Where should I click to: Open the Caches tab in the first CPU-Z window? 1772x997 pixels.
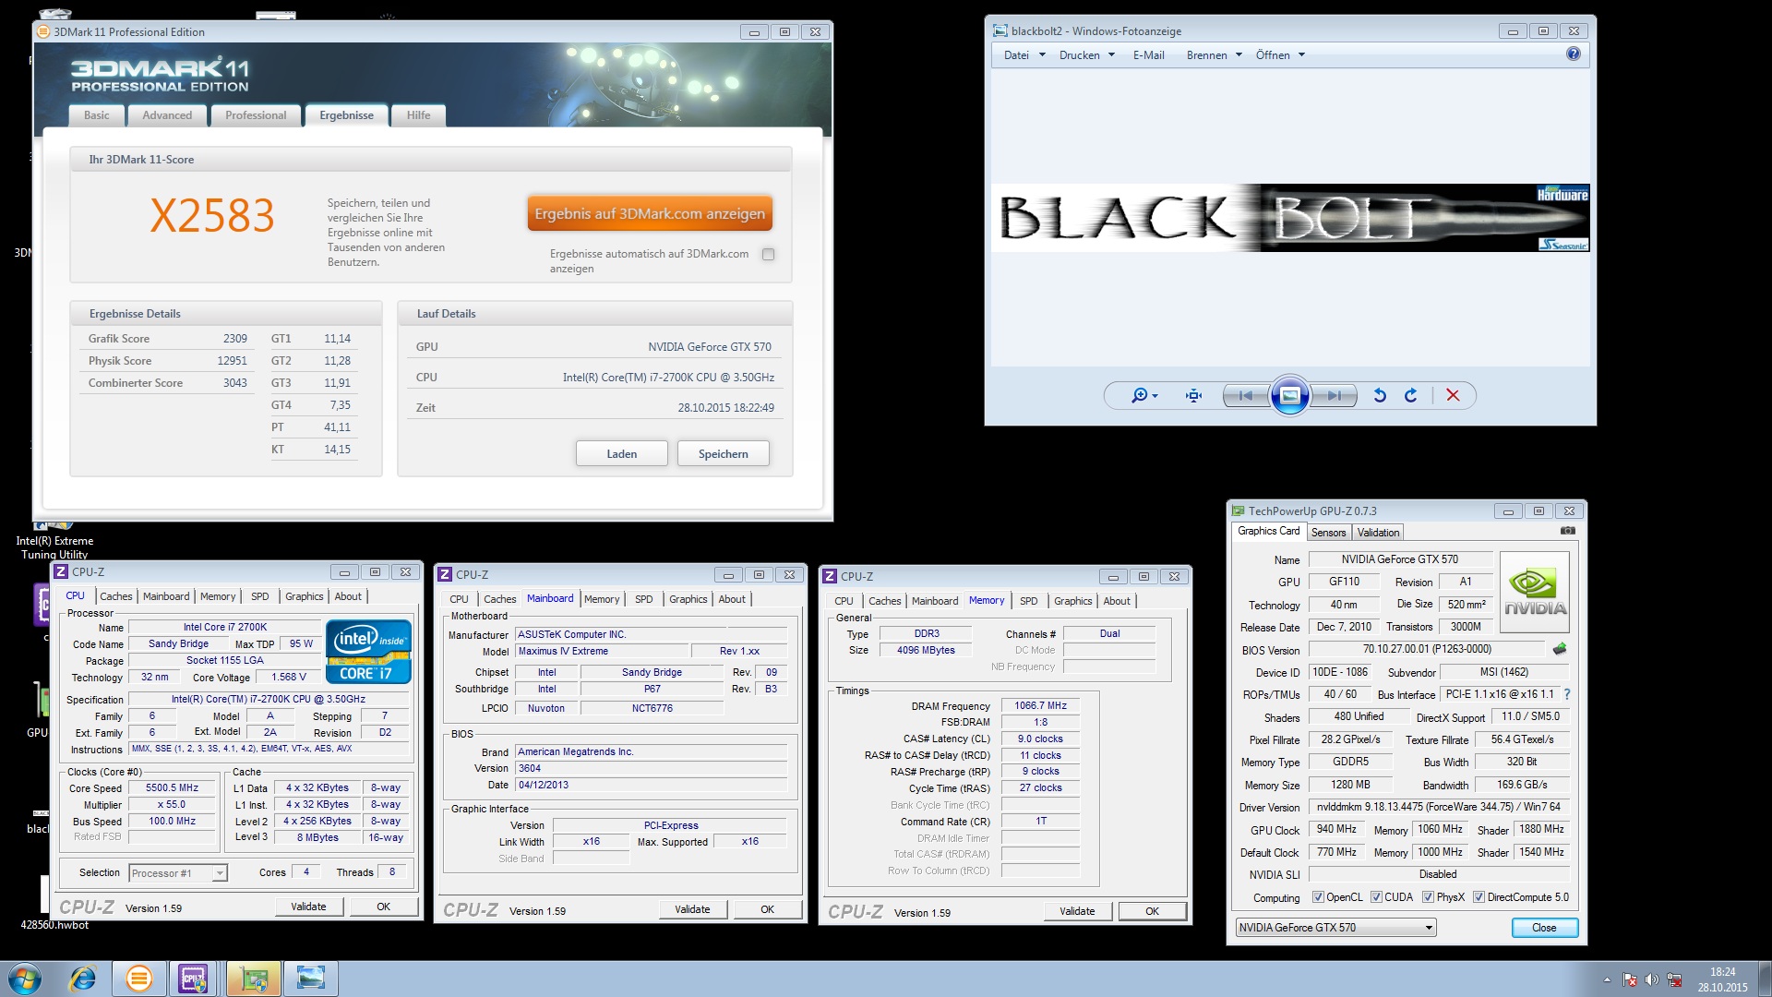(x=116, y=596)
